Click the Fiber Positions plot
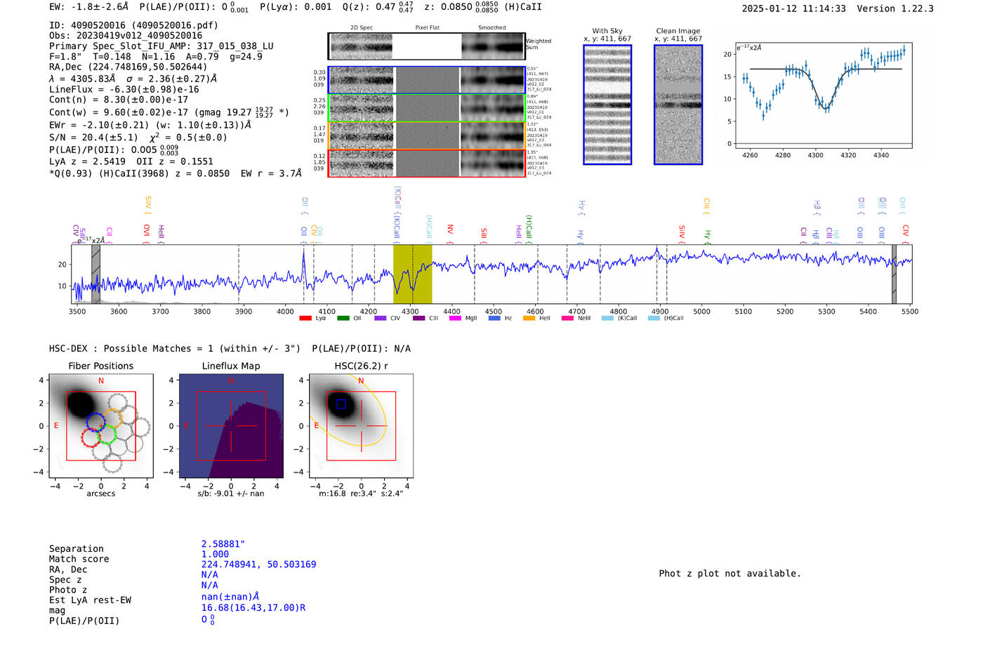 [x=100, y=425]
